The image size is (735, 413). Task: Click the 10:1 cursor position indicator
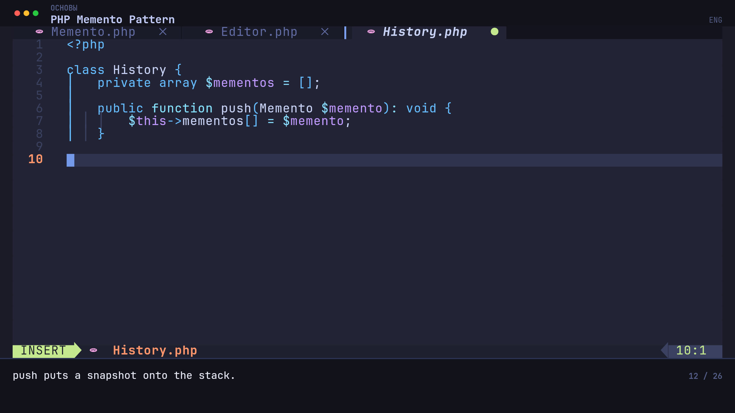tap(691, 350)
